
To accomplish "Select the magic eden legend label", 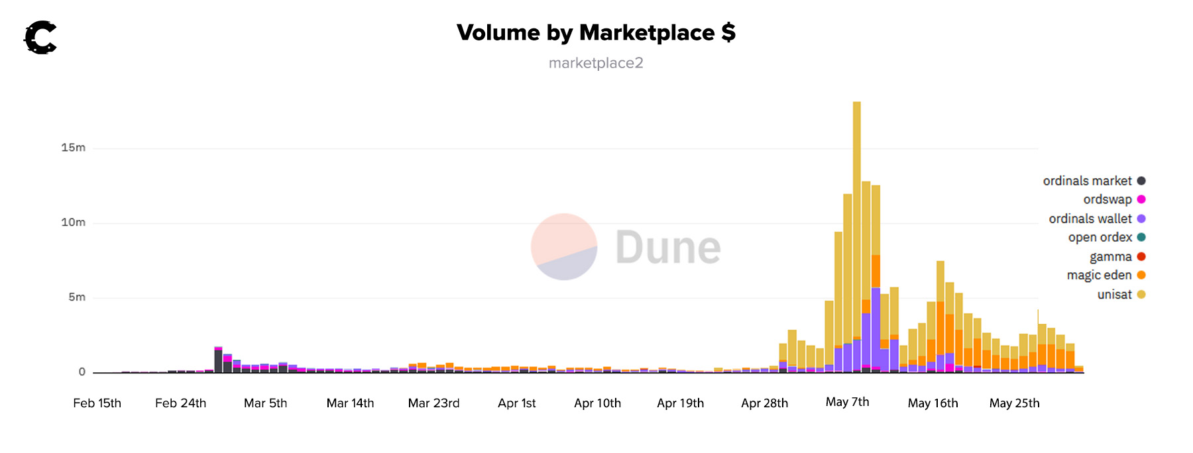I will [1099, 276].
